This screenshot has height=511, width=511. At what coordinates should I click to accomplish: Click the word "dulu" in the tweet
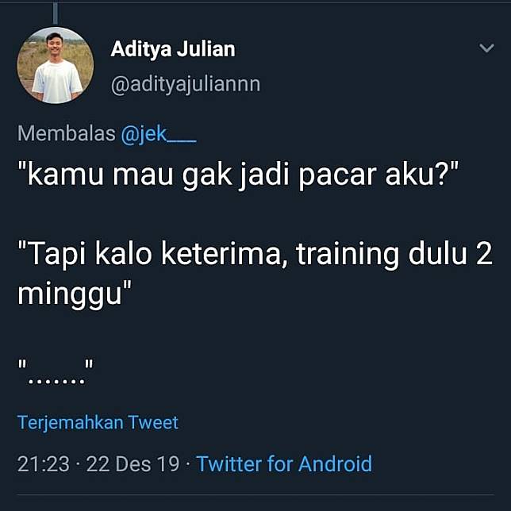point(438,254)
